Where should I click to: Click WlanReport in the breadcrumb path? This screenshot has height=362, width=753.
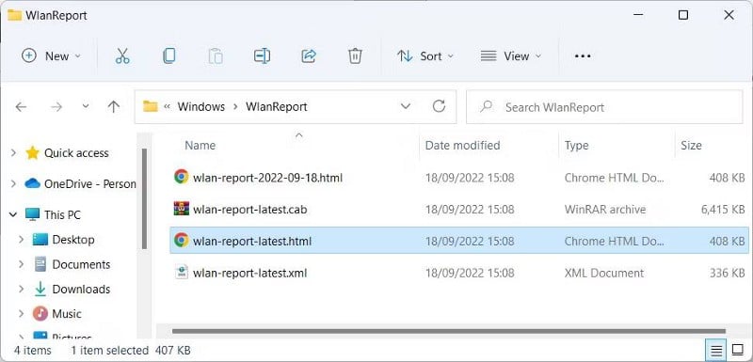point(277,106)
